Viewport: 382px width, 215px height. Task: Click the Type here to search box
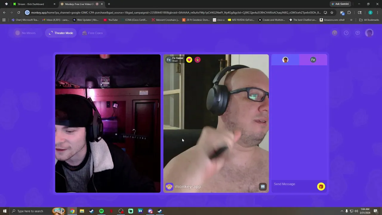point(38,211)
